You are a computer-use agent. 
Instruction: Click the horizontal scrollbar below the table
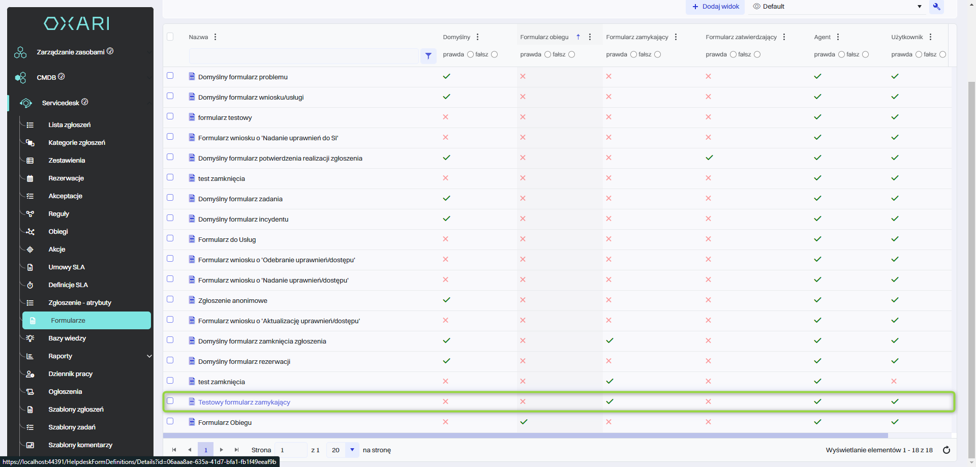pos(525,435)
